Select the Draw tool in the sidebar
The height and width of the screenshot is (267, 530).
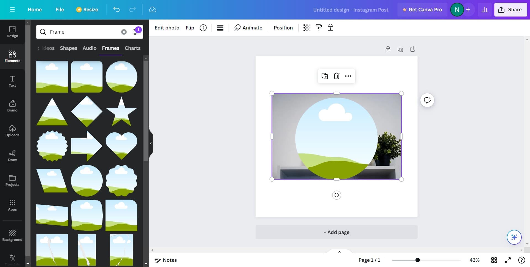[x=12, y=156]
